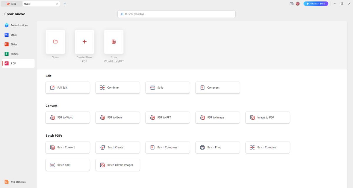Start PDF to Word conversion
The image size is (353, 188).
tap(68, 118)
